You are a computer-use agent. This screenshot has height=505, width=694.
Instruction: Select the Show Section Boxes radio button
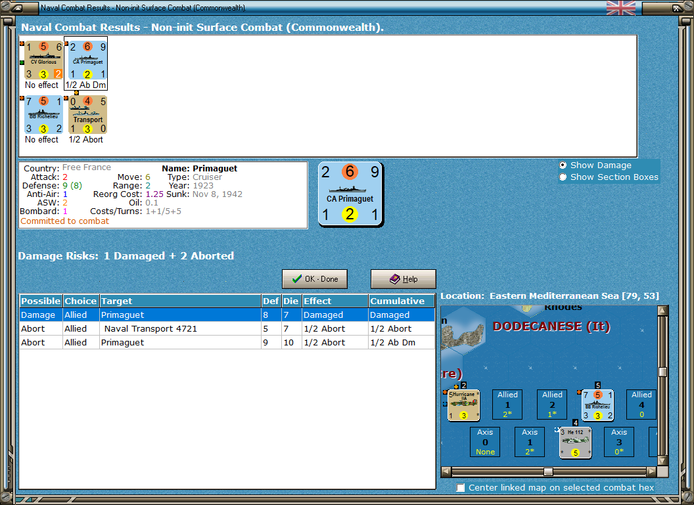click(x=563, y=177)
